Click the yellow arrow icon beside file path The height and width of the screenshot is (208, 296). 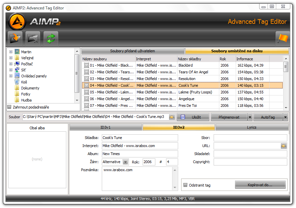point(171,117)
